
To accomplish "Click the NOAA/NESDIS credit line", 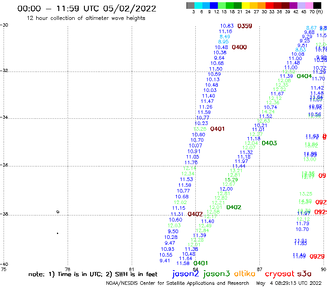I will [178, 283].
